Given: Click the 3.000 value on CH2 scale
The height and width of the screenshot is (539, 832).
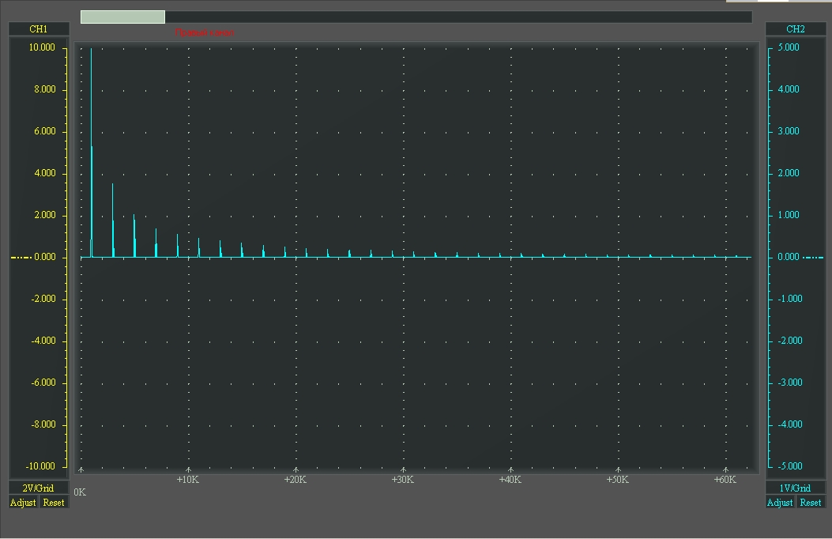Looking at the screenshot, I should click(789, 131).
